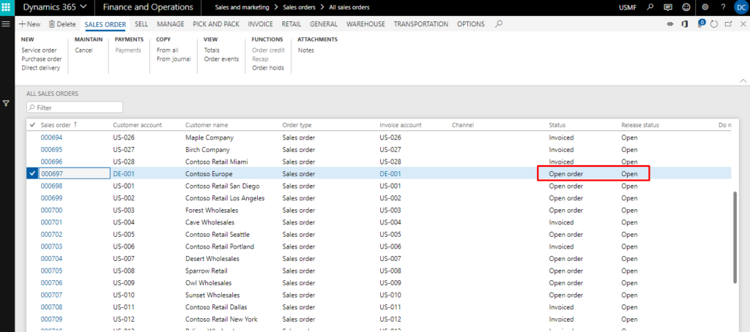Click the Sales orders breadcrumb
Viewport: 750px width, 332px height.
[299, 7]
